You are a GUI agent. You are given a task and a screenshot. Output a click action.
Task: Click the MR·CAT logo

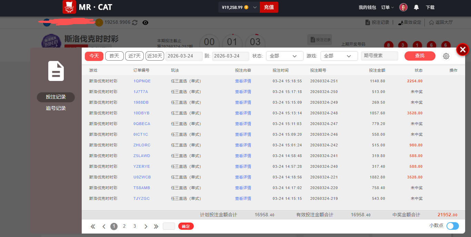[x=87, y=7]
